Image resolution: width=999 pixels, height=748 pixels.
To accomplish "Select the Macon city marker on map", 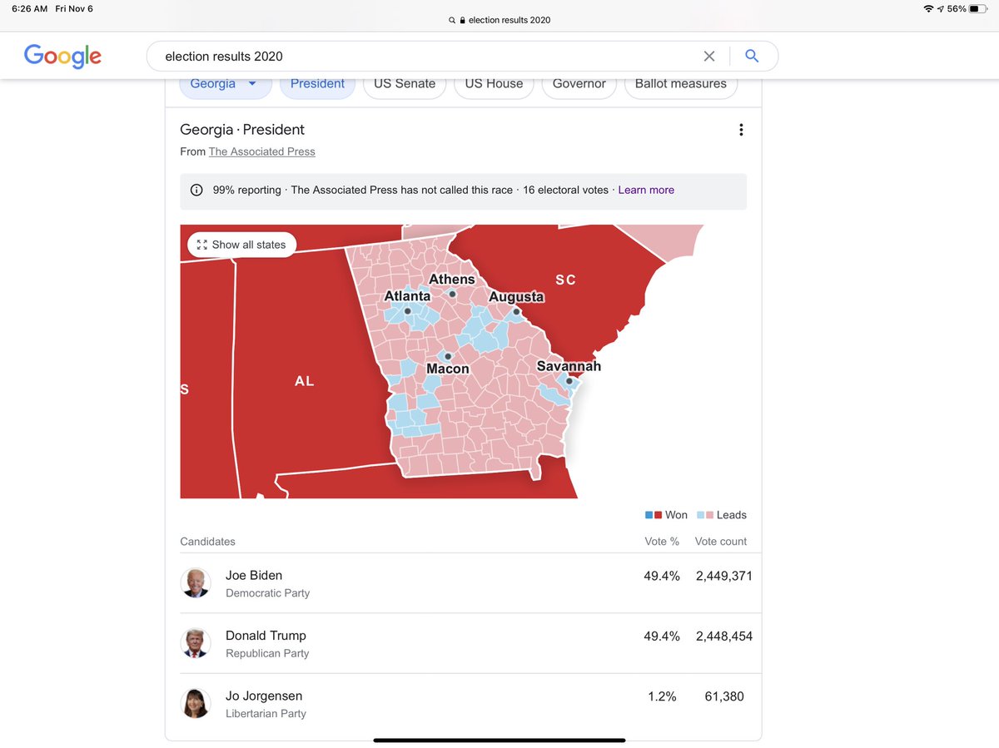I will (448, 356).
